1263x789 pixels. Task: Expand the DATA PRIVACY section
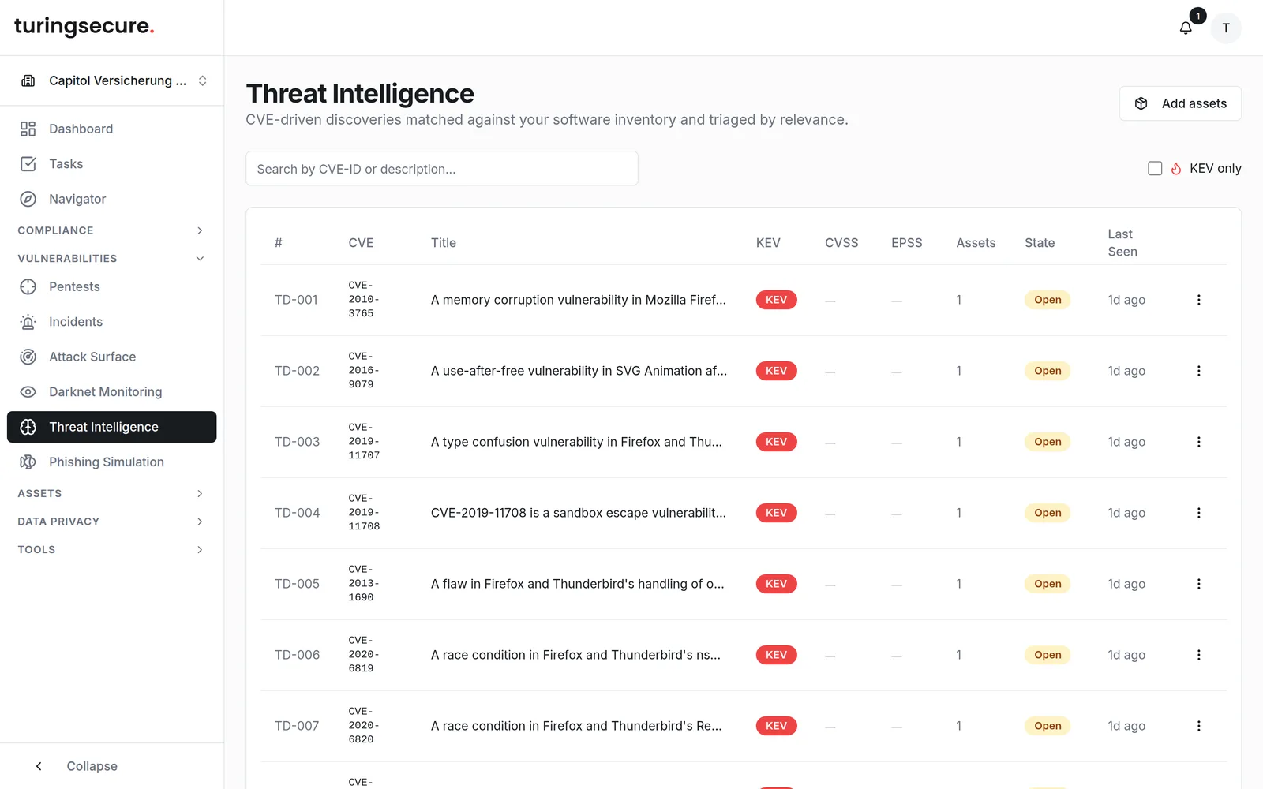[112, 522]
